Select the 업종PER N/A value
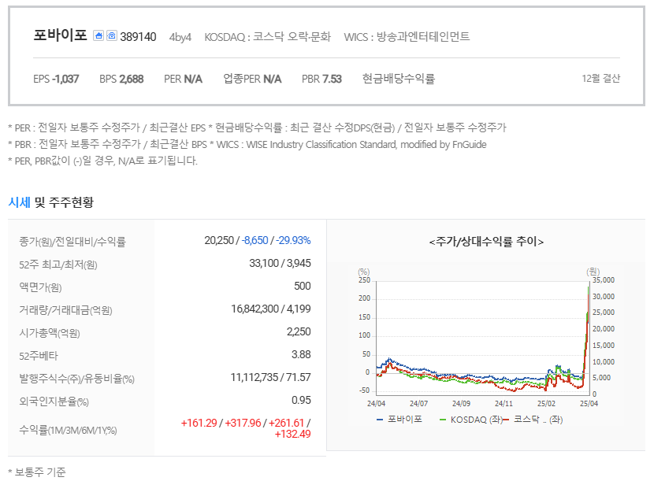Screen dimensions: 654x481 [x=252, y=79]
